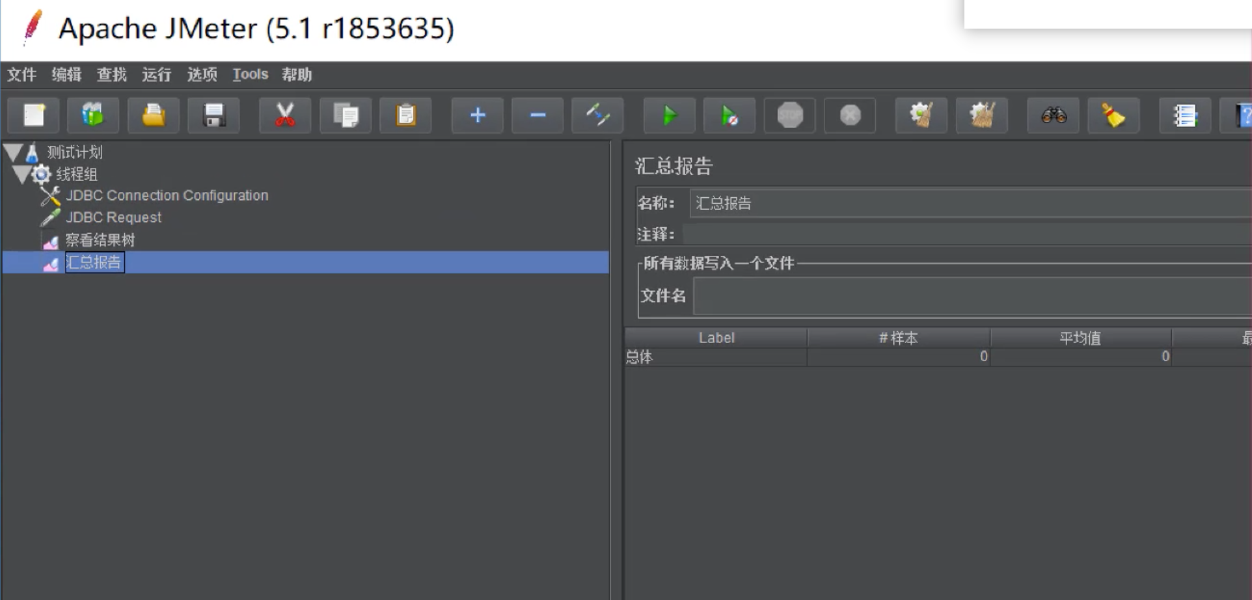Screen dimensions: 1252x600
Task: Click the Copy icon in toolbar
Action: pos(346,116)
